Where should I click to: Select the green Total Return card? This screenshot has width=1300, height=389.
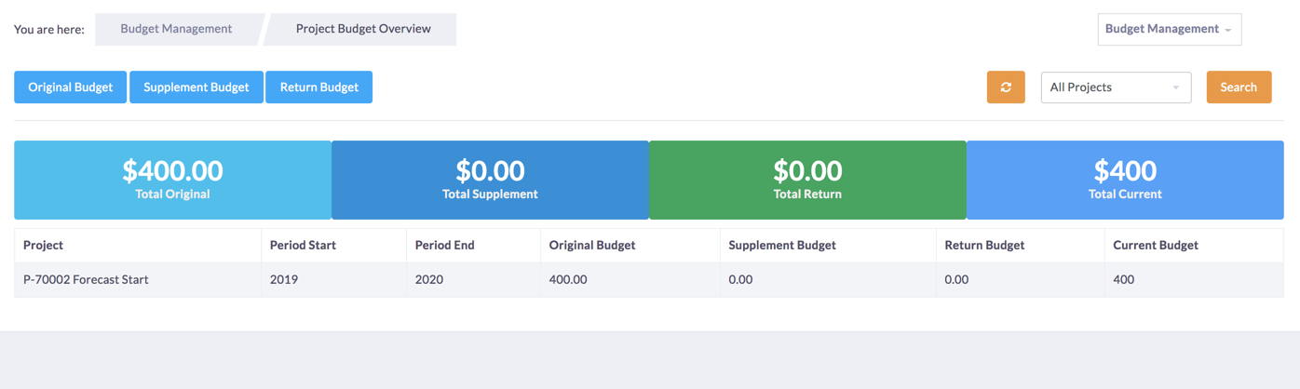coord(807,180)
